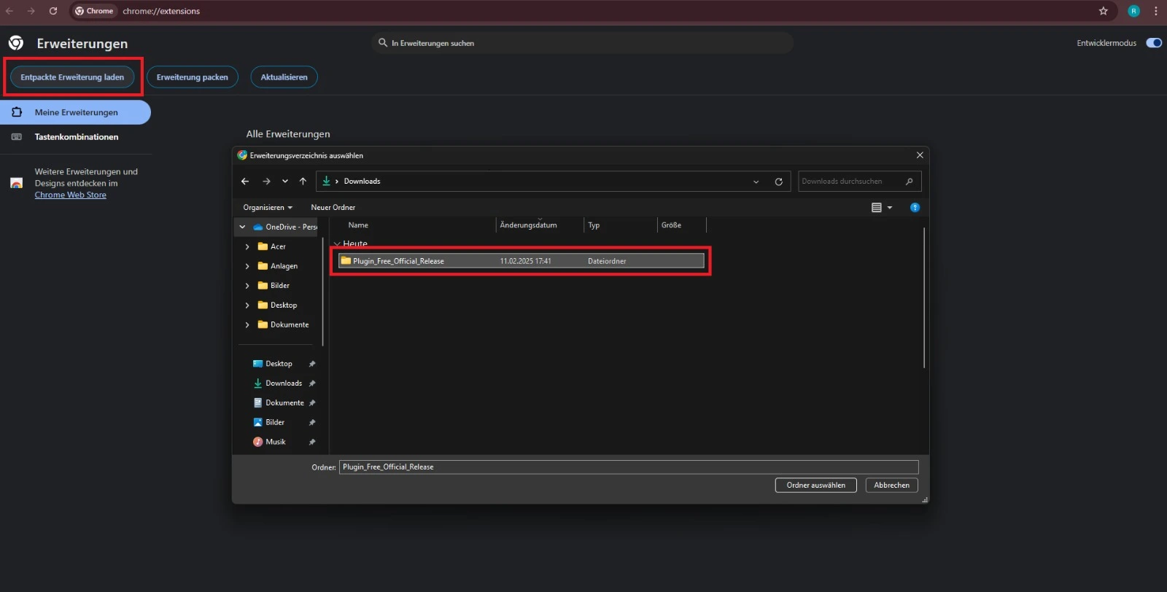This screenshot has height=592, width=1167.
Task: Refresh the Downloads folder in the dialog
Action: (x=778, y=182)
